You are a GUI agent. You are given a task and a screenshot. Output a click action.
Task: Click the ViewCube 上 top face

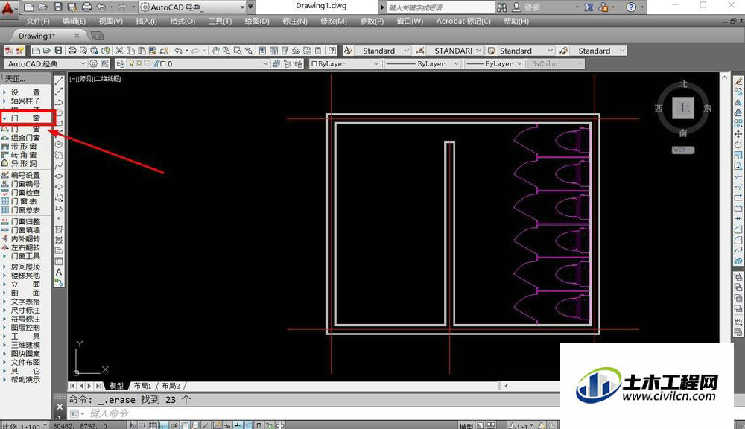click(682, 108)
